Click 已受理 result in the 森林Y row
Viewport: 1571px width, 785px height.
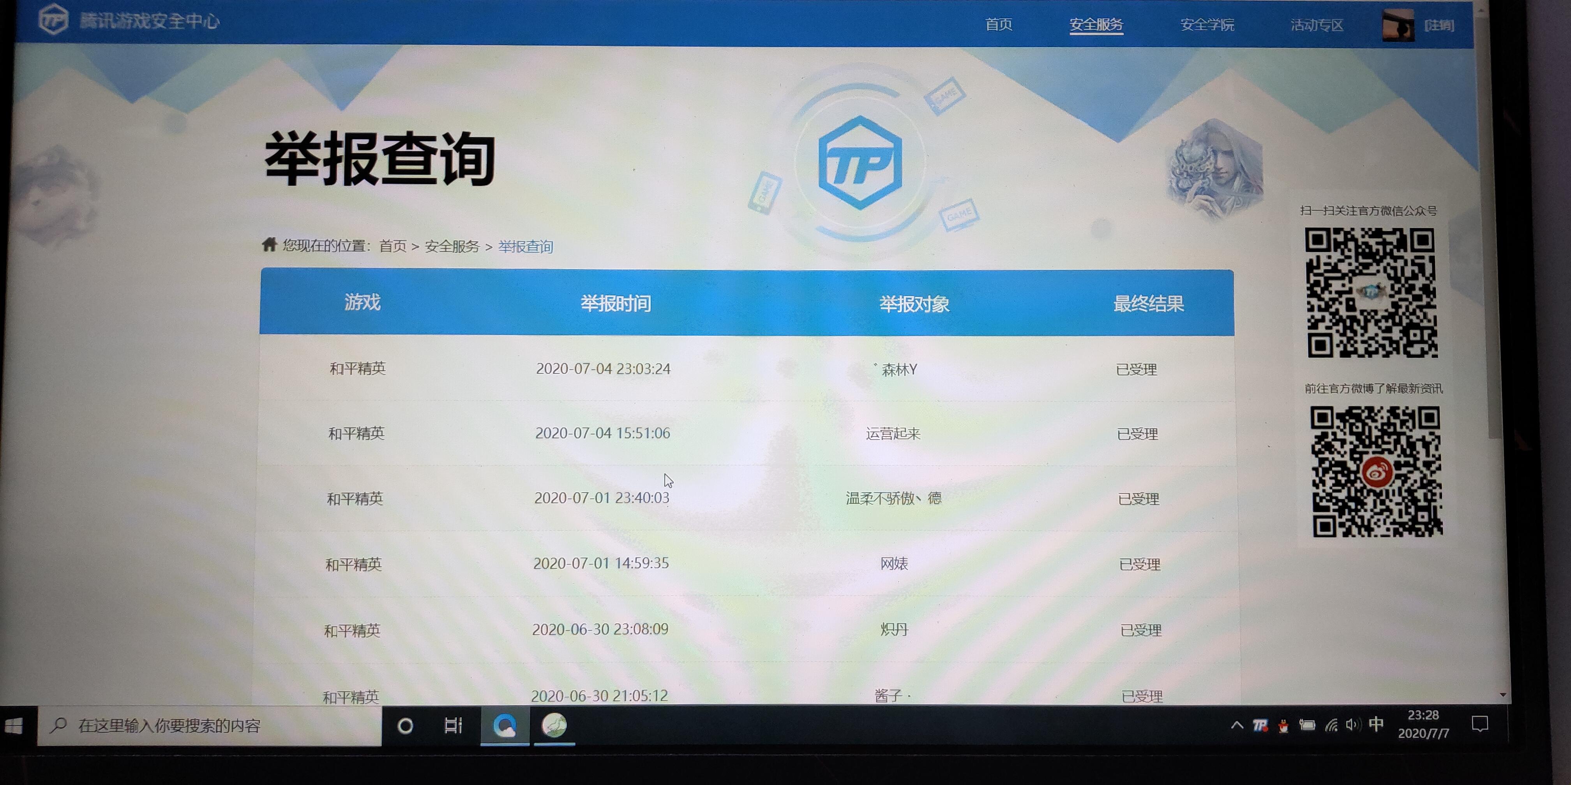point(1136,370)
